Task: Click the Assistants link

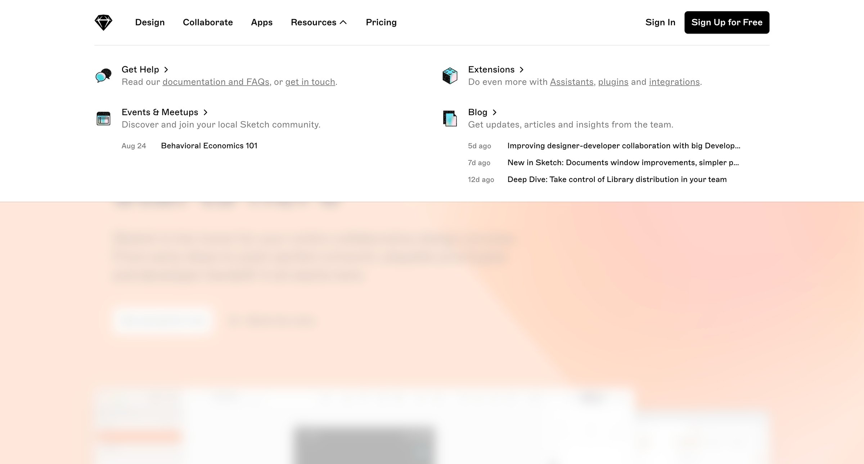Action: pyautogui.click(x=571, y=82)
